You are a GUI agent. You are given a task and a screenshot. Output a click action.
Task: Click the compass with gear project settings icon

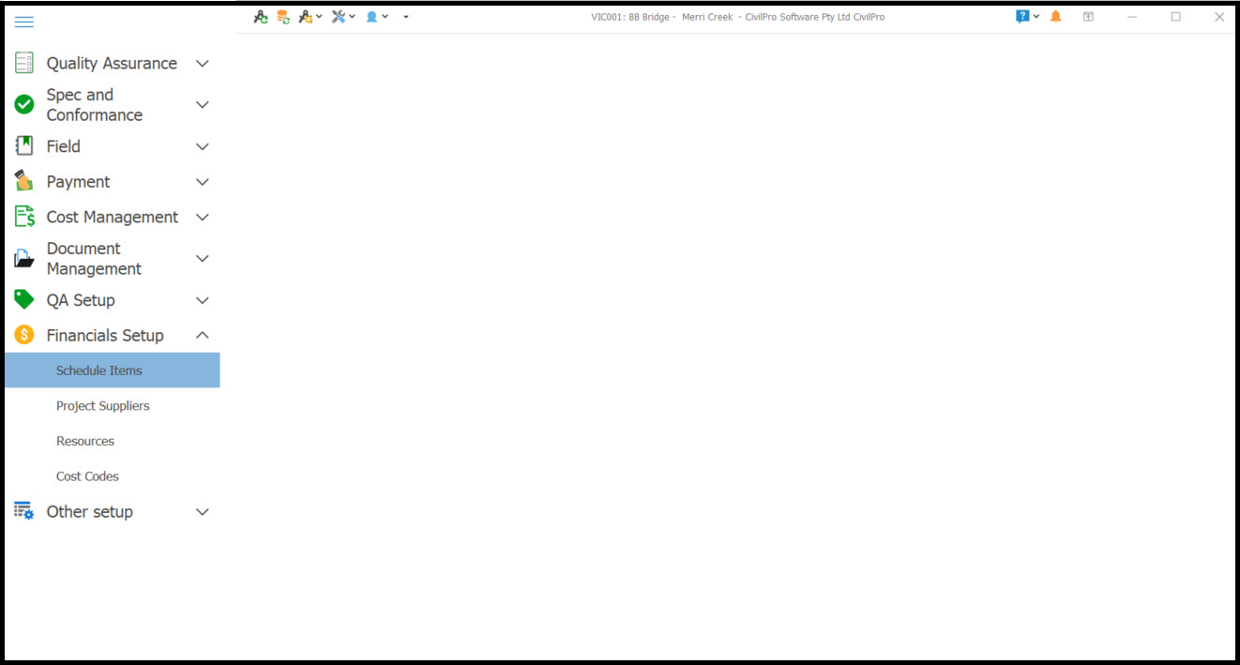pyautogui.click(x=306, y=17)
